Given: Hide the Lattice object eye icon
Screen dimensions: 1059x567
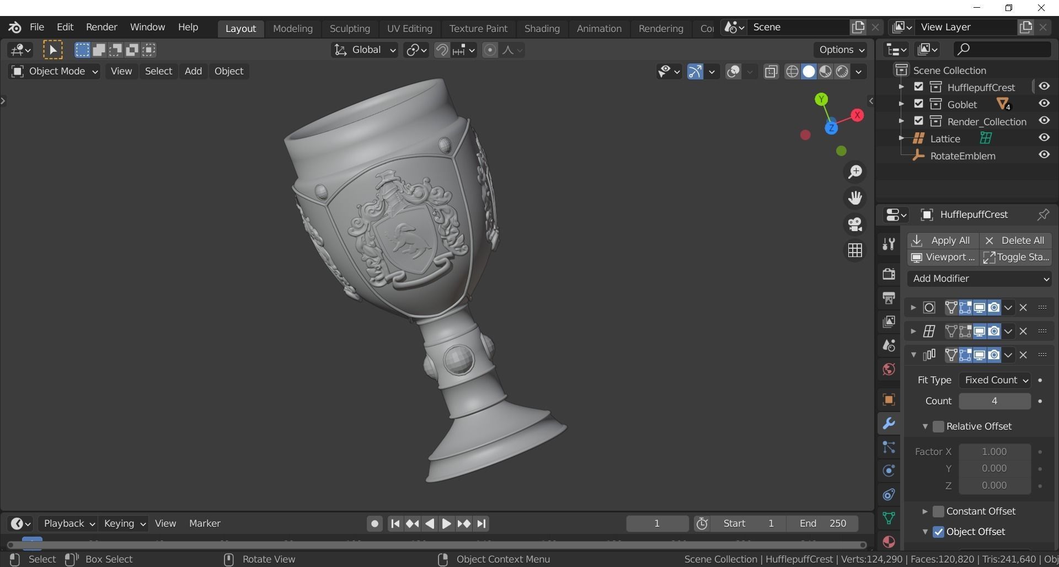Looking at the screenshot, I should pos(1044,138).
